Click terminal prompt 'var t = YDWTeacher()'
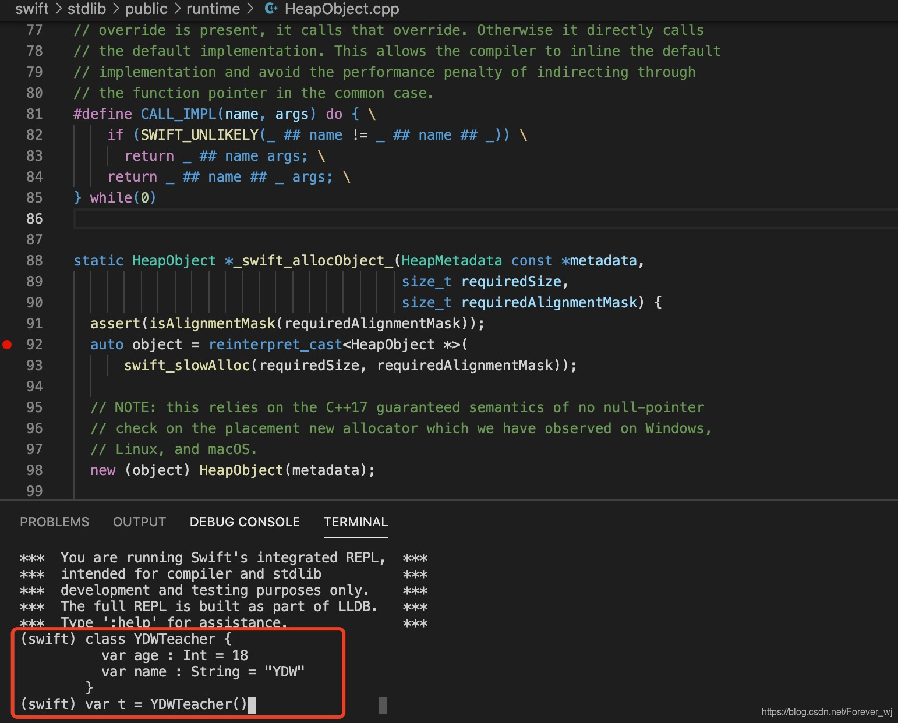898x723 pixels. (166, 704)
